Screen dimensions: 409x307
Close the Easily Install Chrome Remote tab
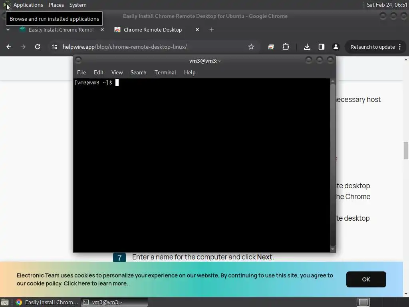102,30
